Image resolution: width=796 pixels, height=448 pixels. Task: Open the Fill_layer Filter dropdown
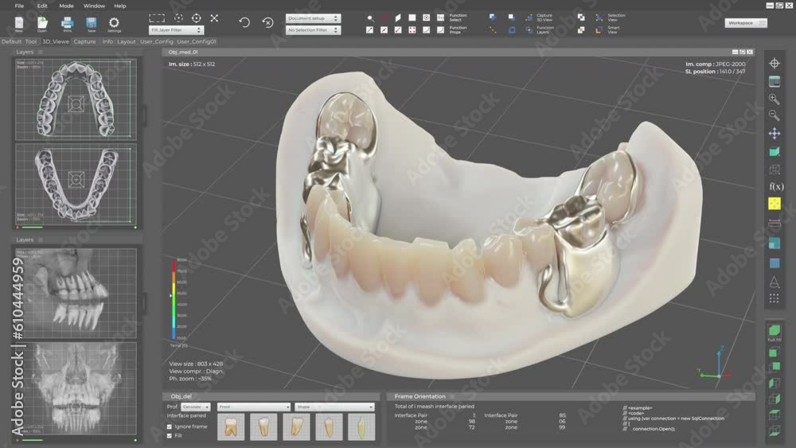point(176,30)
